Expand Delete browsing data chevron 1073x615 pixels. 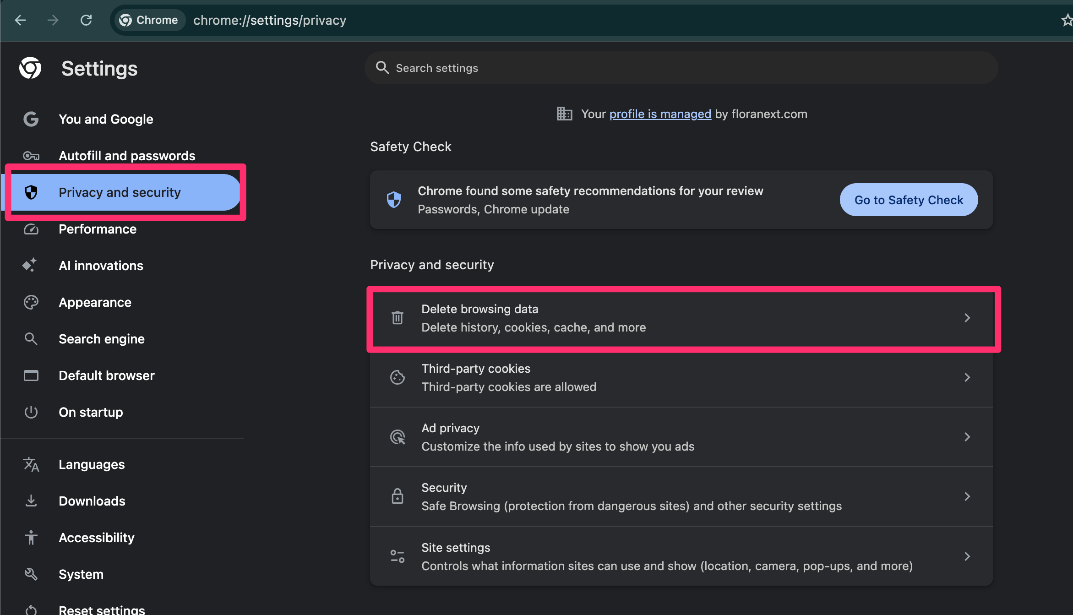tap(967, 318)
